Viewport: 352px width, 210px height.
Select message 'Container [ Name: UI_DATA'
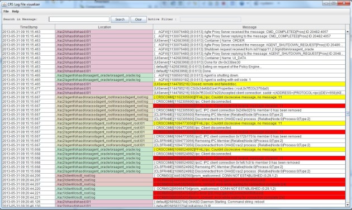tap(249, 58)
